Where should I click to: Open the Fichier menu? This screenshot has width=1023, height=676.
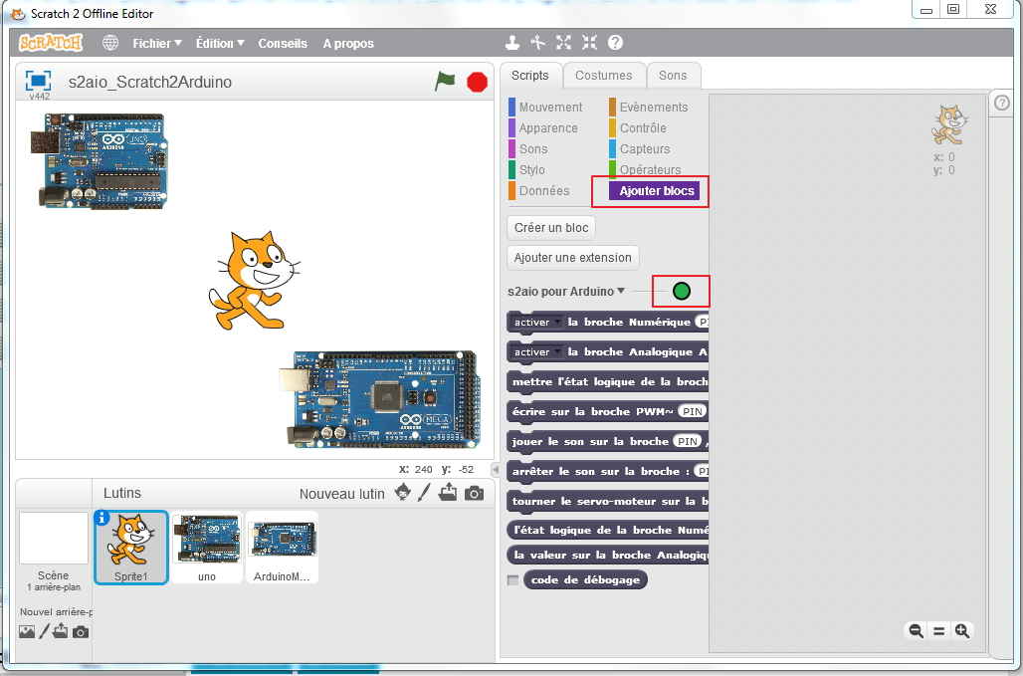[157, 43]
